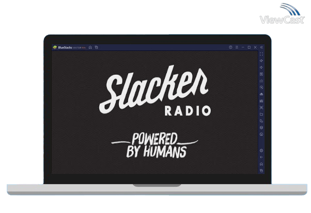Screen dimensions: 311x213
Task: Maximize the BlueStacks window
Action: (249, 47)
